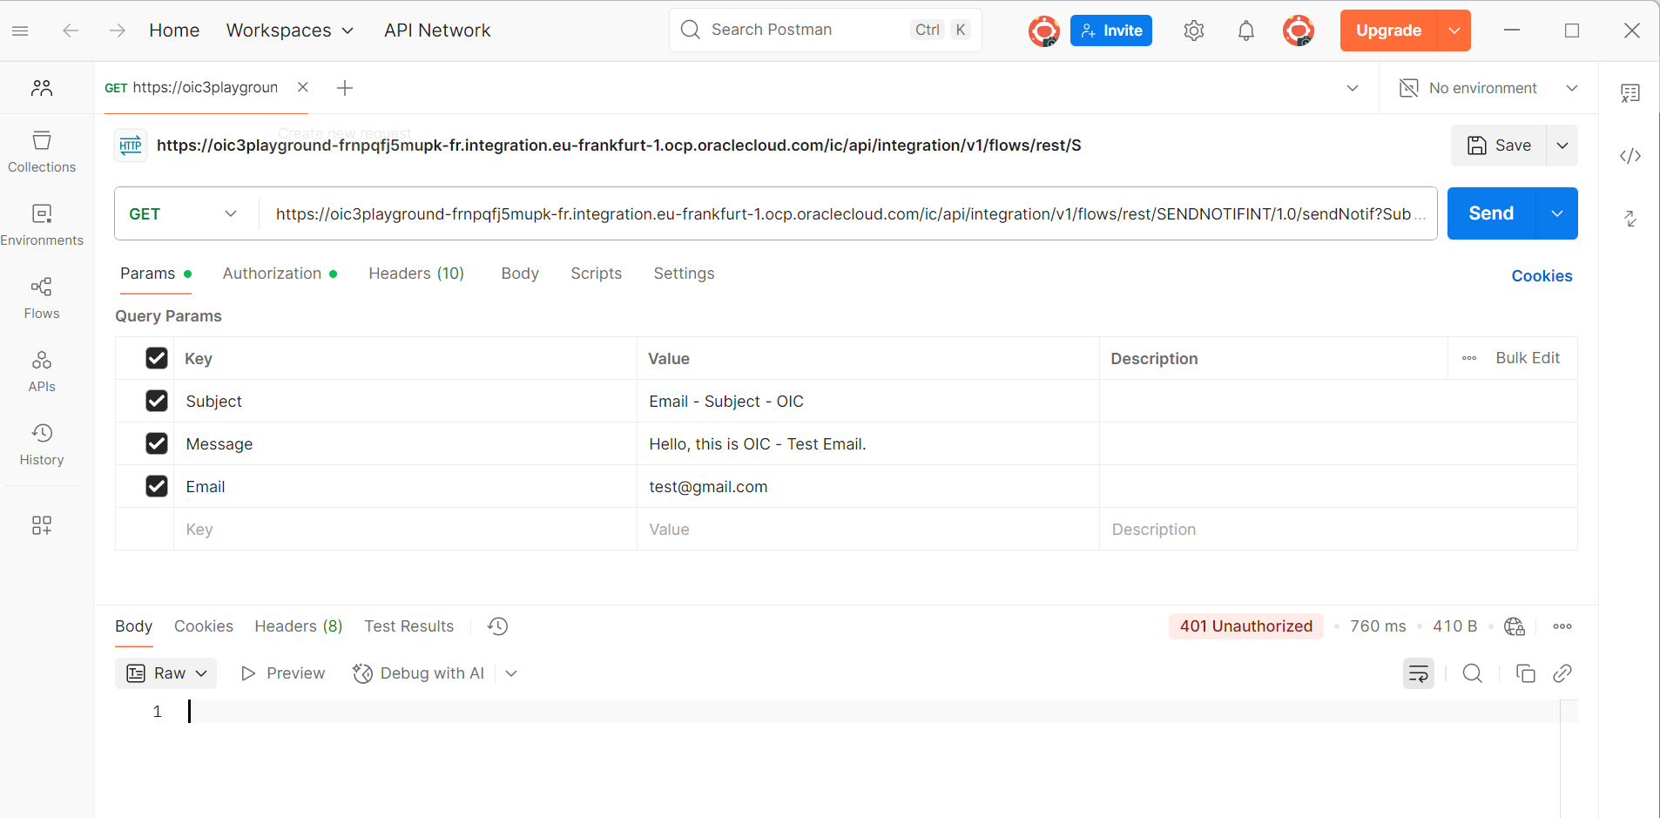Open the workspace people icon in sidebar
1660x818 pixels.
click(x=42, y=88)
